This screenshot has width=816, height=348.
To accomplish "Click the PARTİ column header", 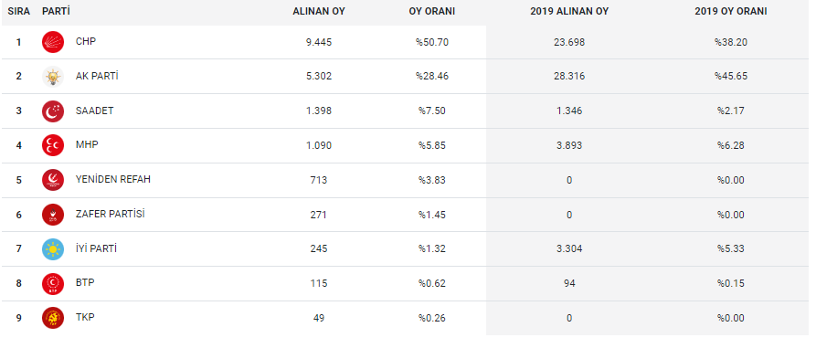I will click(57, 12).
